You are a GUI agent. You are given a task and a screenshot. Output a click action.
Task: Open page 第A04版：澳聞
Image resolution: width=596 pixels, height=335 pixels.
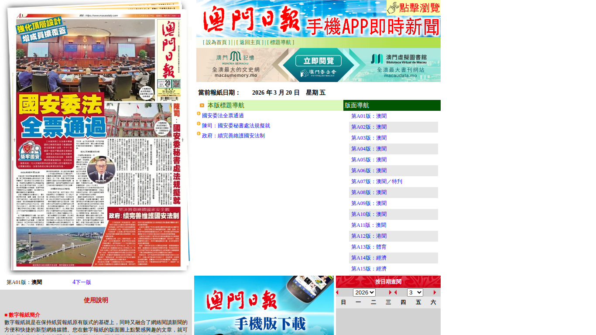(369, 149)
